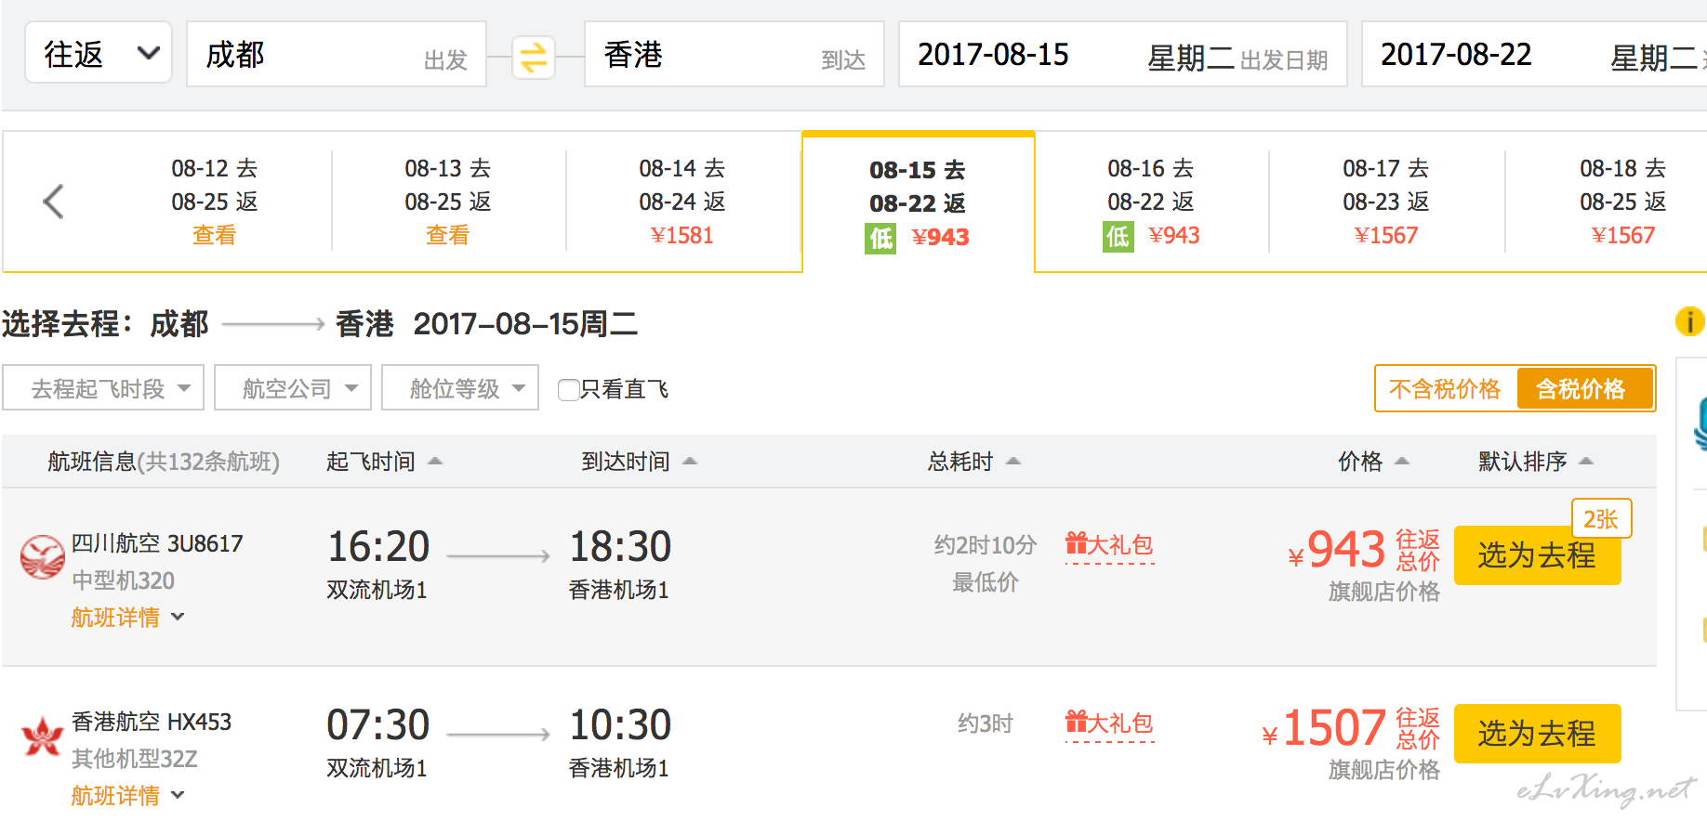Click aircraft type 其他机型32Z
1707x821 pixels.
click(135, 759)
